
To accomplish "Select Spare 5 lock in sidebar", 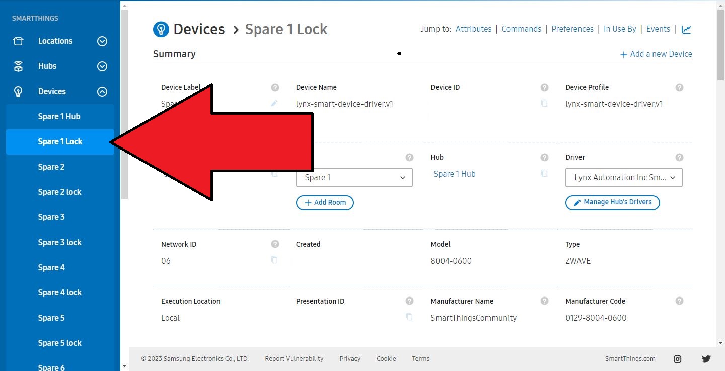I will 60,343.
